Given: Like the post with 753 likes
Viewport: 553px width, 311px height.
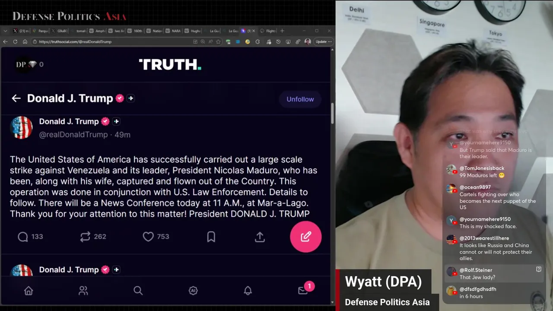Looking at the screenshot, I should coord(156,236).
